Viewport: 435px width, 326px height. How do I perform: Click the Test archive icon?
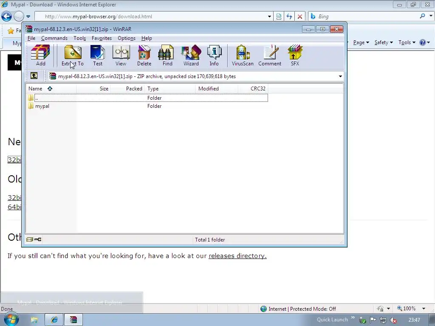coord(98,56)
